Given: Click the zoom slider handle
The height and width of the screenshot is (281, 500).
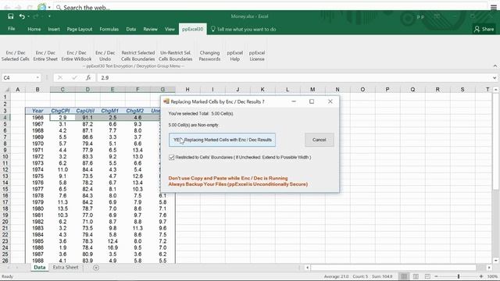Looking at the screenshot, I should (459, 276).
